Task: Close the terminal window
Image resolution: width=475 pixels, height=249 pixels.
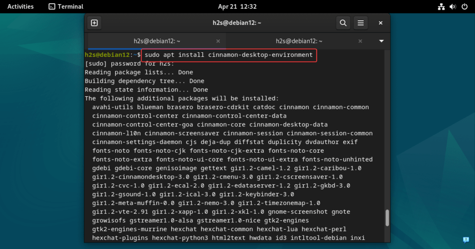Action: coord(380,23)
